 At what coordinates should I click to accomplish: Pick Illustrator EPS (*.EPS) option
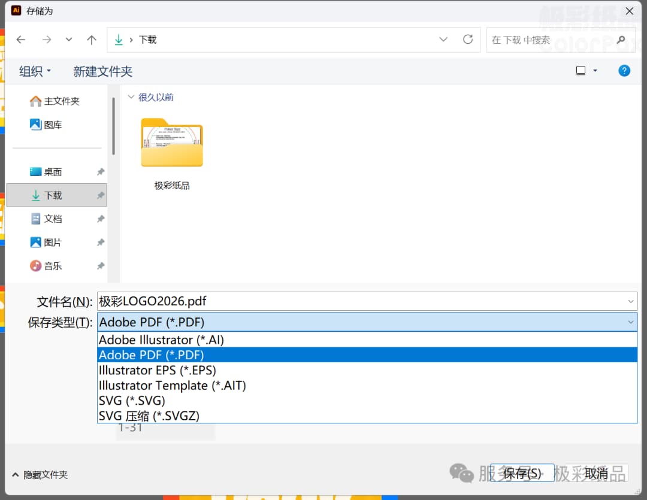click(x=157, y=370)
